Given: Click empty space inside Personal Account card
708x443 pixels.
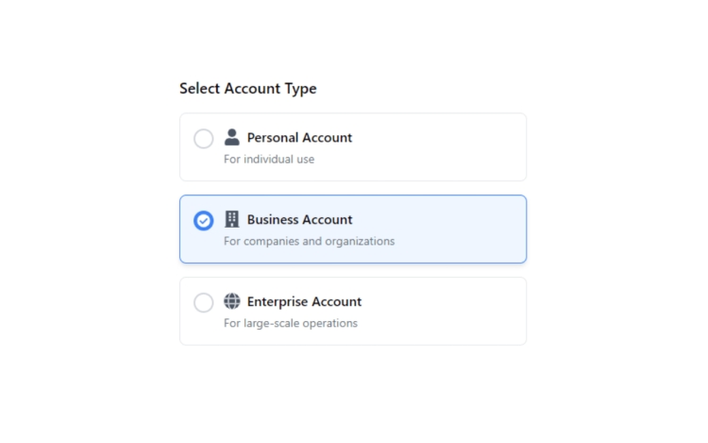Looking at the screenshot, I should pos(443,147).
